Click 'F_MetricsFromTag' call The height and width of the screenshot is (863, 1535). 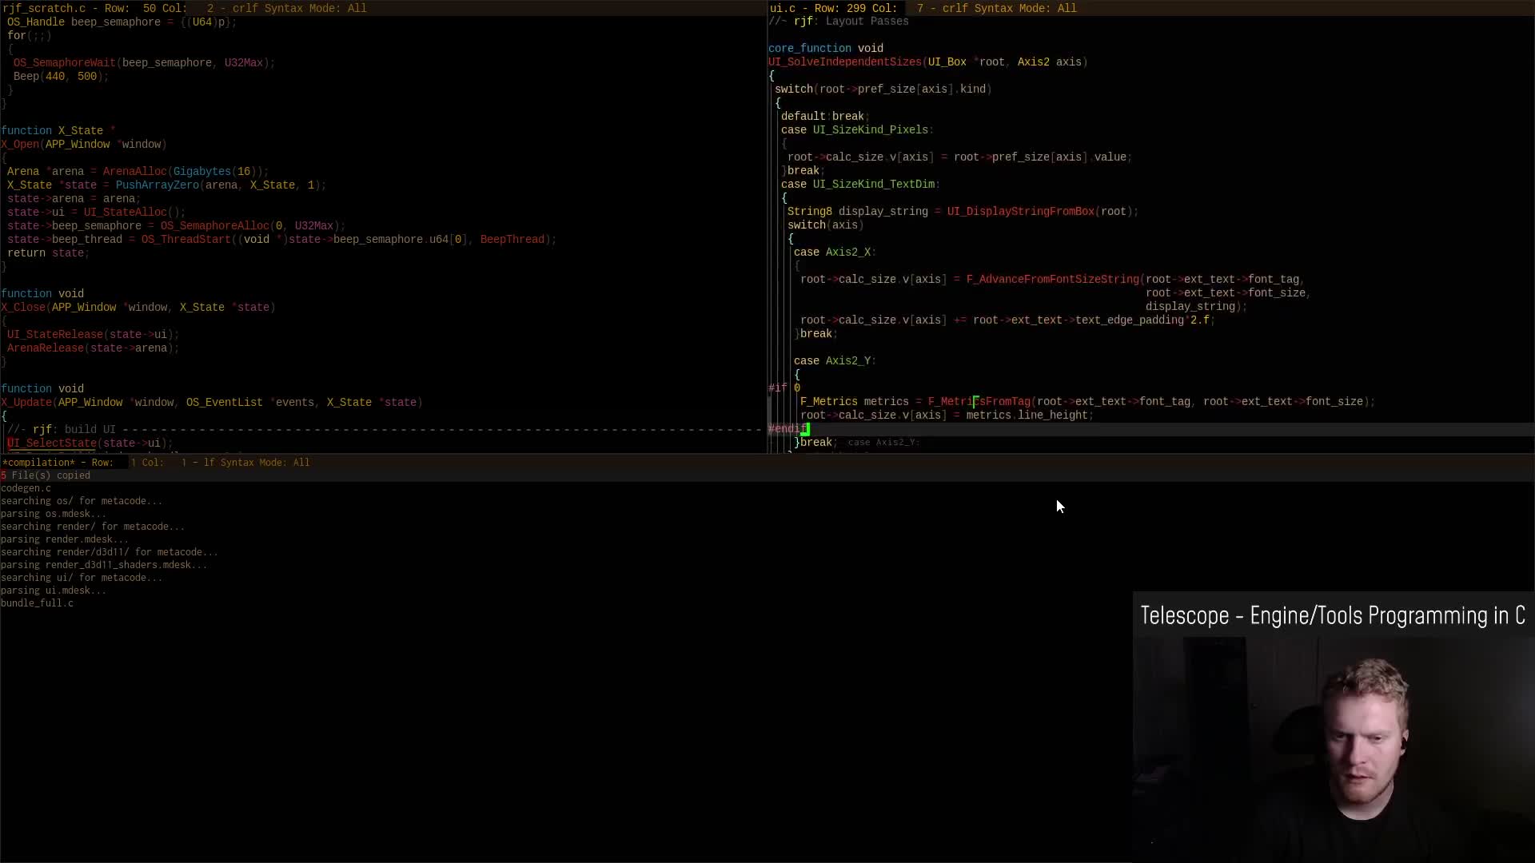click(979, 401)
